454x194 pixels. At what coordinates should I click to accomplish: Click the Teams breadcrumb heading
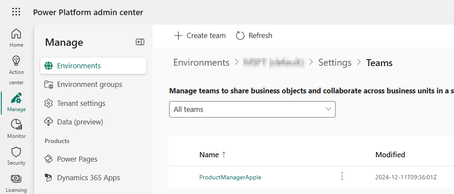click(x=379, y=63)
